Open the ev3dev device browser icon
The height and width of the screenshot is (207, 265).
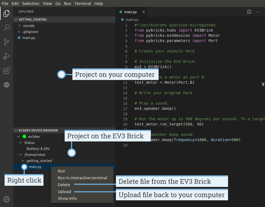(7, 85)
